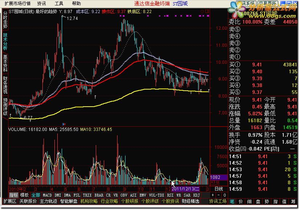This screenshot has height=210, width=300.
Task: Select the 细 tab in quote panel
Action: pos(250,201)
